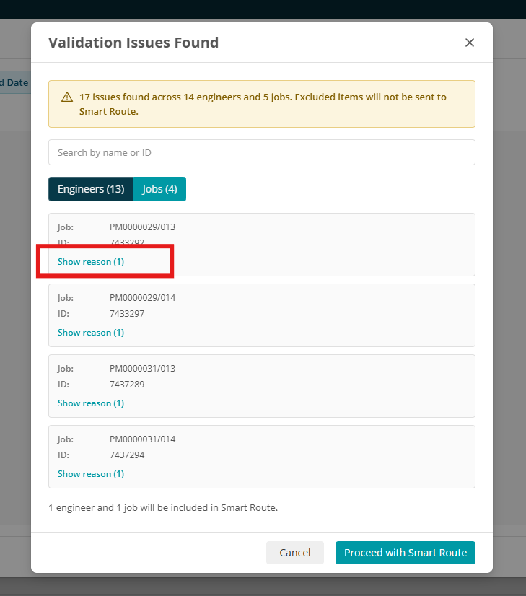Show the reason for job PM0000031/013

(x=91, y=403)
